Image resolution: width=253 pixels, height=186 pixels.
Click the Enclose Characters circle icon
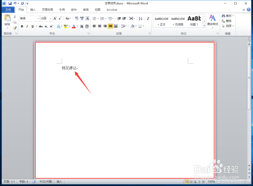(87, 26)
